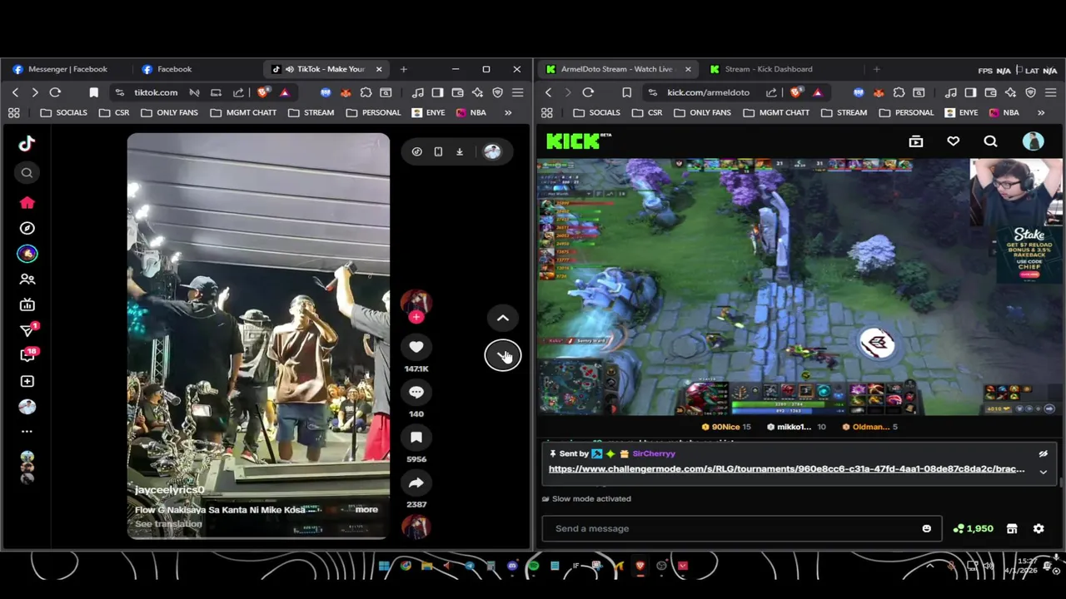Show more bookmarks in Kick window
The height and width of the screenshot is (599, 1066).
click(x=1041, y=112)
